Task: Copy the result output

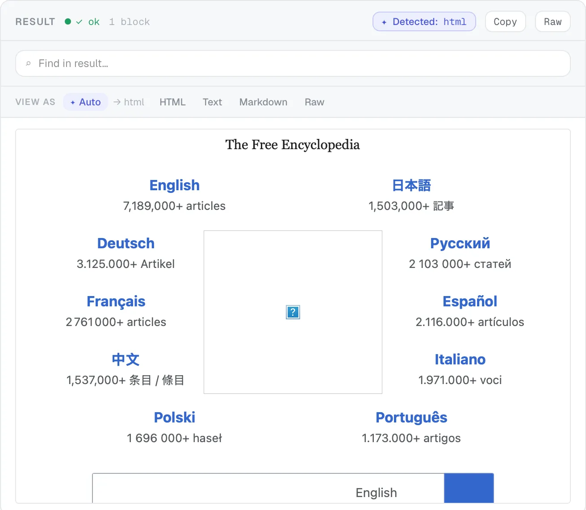Action: tap(505, 21)
